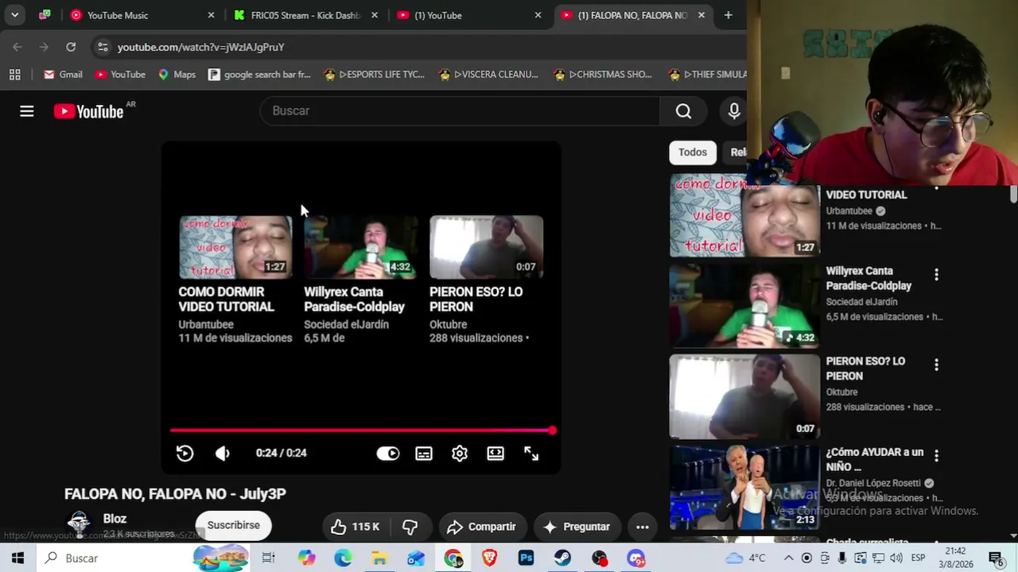
Task: Open File Explorer from the taskbar
Action: pyautogui.click(x=379, y=558)
